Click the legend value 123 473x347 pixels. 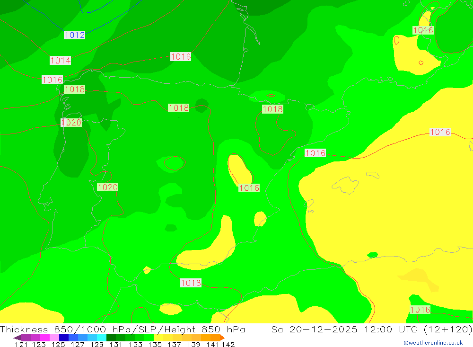tap(39, 344)
